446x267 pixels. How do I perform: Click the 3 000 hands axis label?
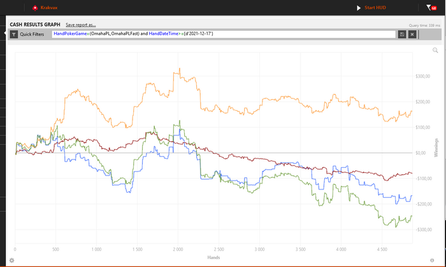(259, 249)
